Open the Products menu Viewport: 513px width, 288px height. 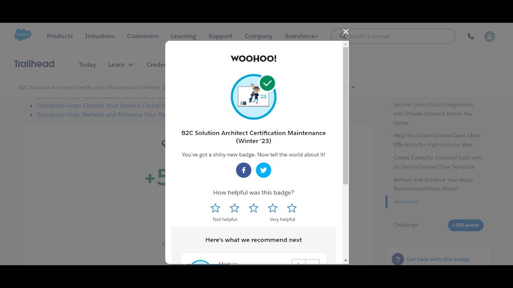click(x=60, y=36)
